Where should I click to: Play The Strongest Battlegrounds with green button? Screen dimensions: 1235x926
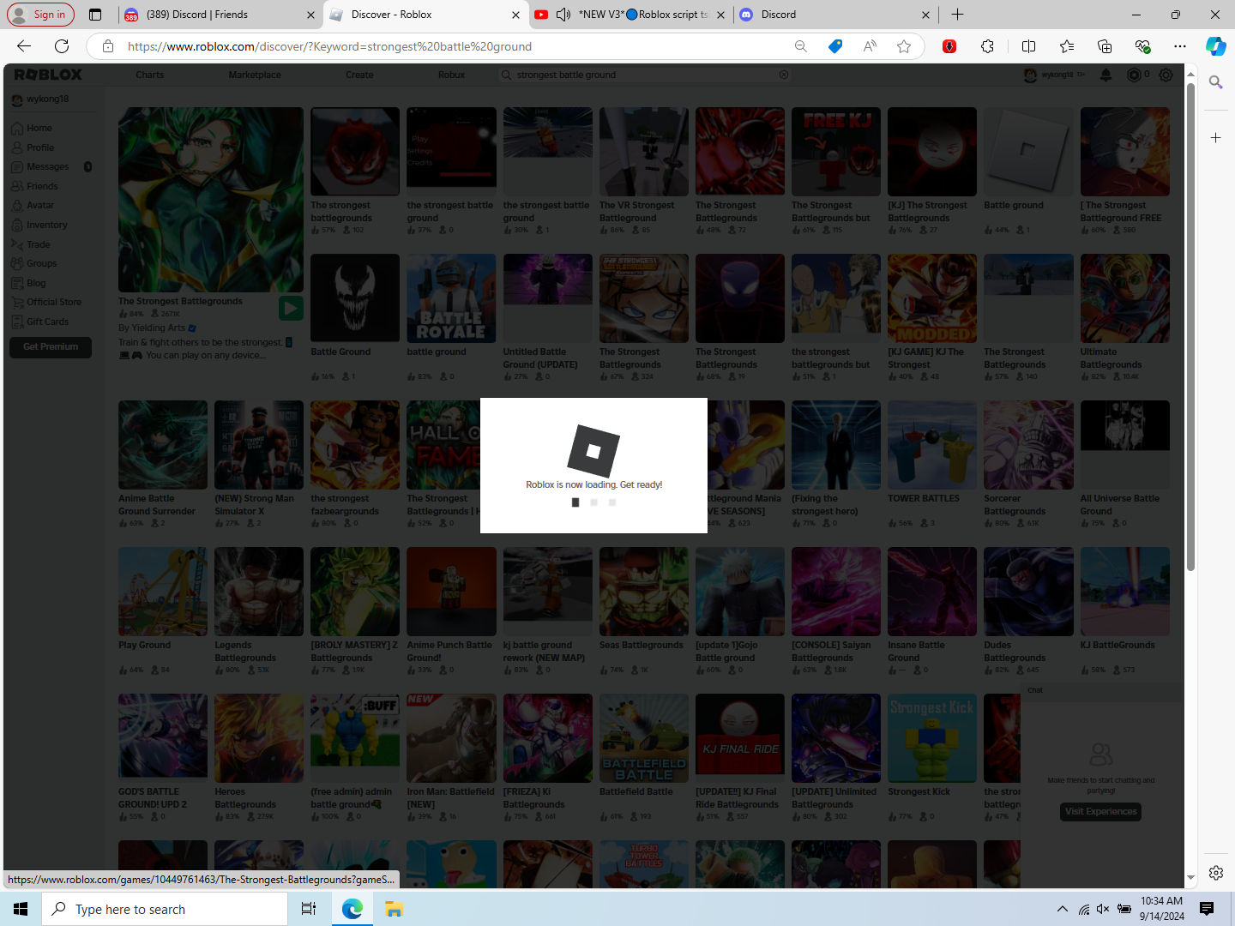point(291,308)
